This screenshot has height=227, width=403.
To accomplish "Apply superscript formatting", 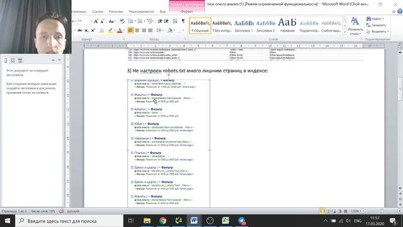I will [93, 31].
